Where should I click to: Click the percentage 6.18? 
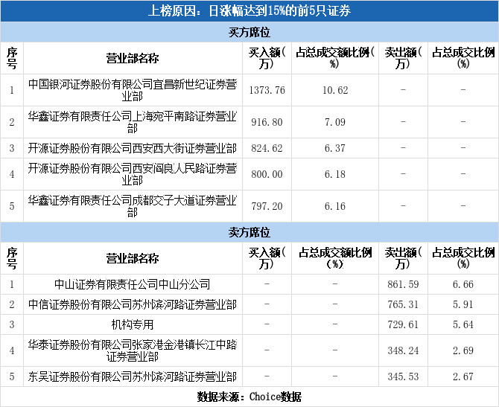coord(335,174)
